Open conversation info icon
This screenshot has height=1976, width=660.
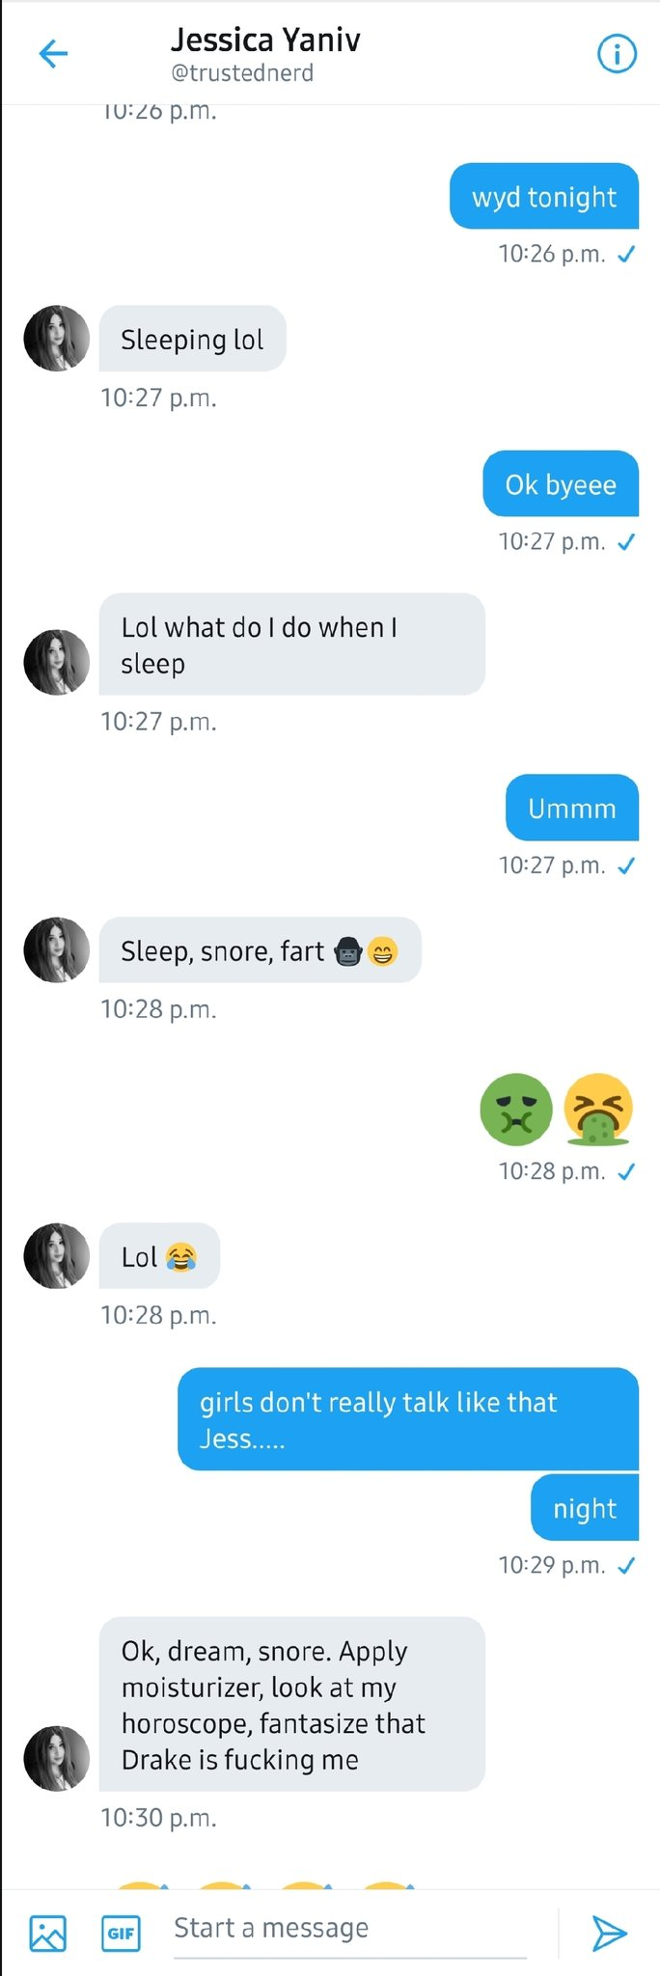tap(618, 54)
